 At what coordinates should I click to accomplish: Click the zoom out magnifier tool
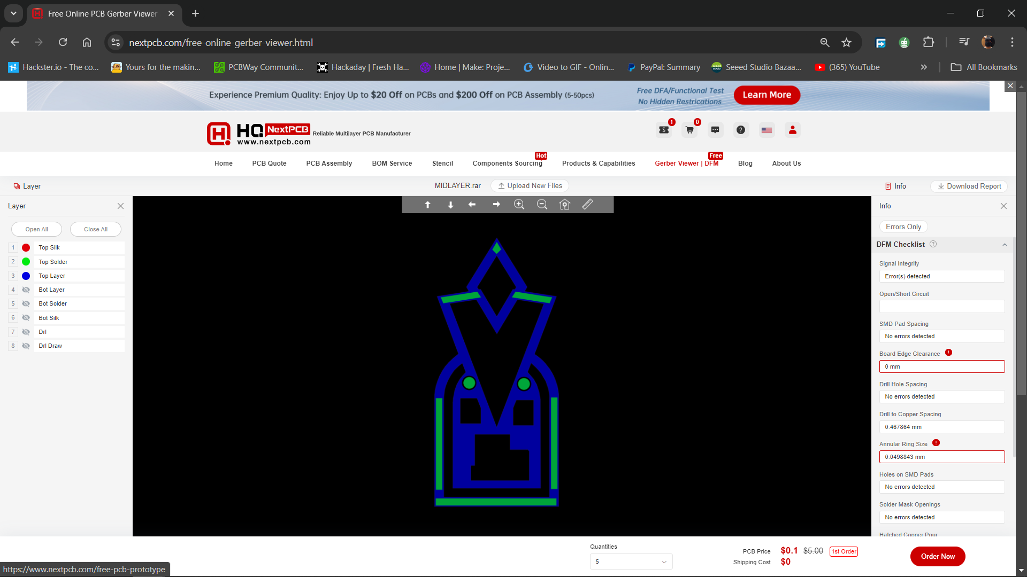(542, 205)
